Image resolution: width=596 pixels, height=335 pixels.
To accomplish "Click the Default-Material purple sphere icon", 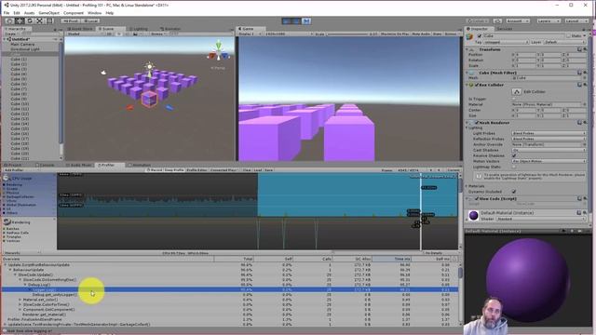I will (x=474, y=215).
